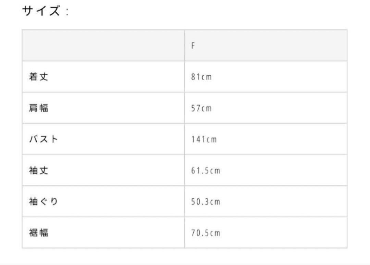Image resolution: width=370 pixels, height=265 pixels.
Task: Click the バスト row label
Action: click(x=44, y=139)
